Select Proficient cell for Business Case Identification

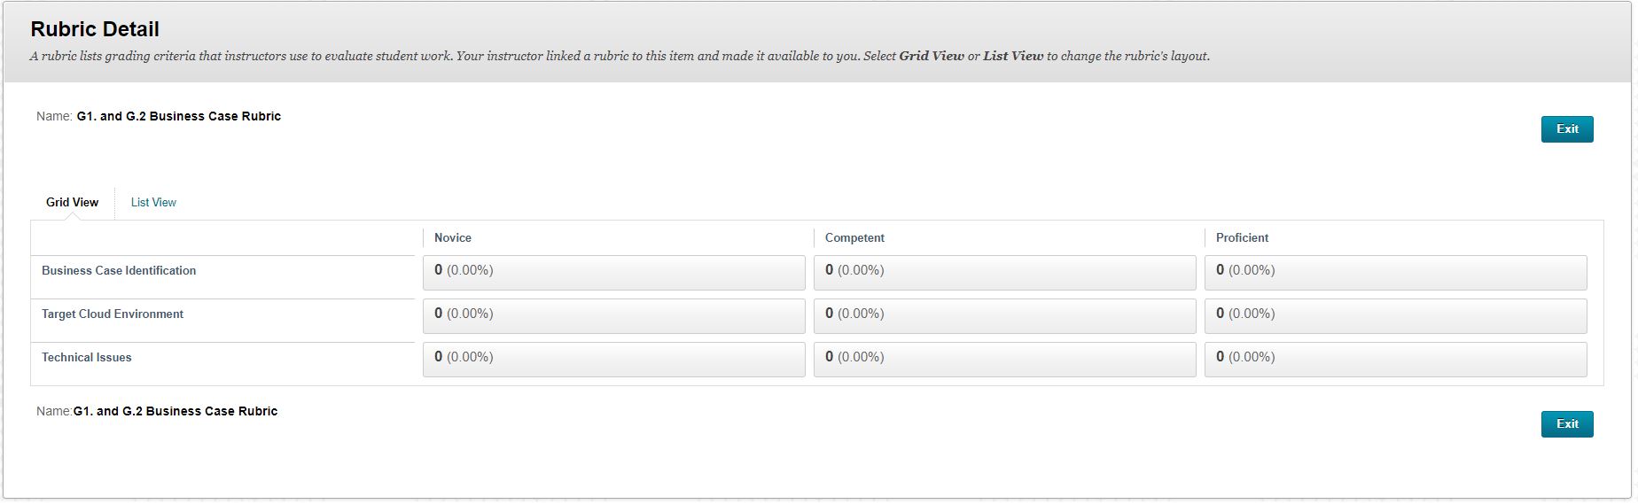[1395, 273]
